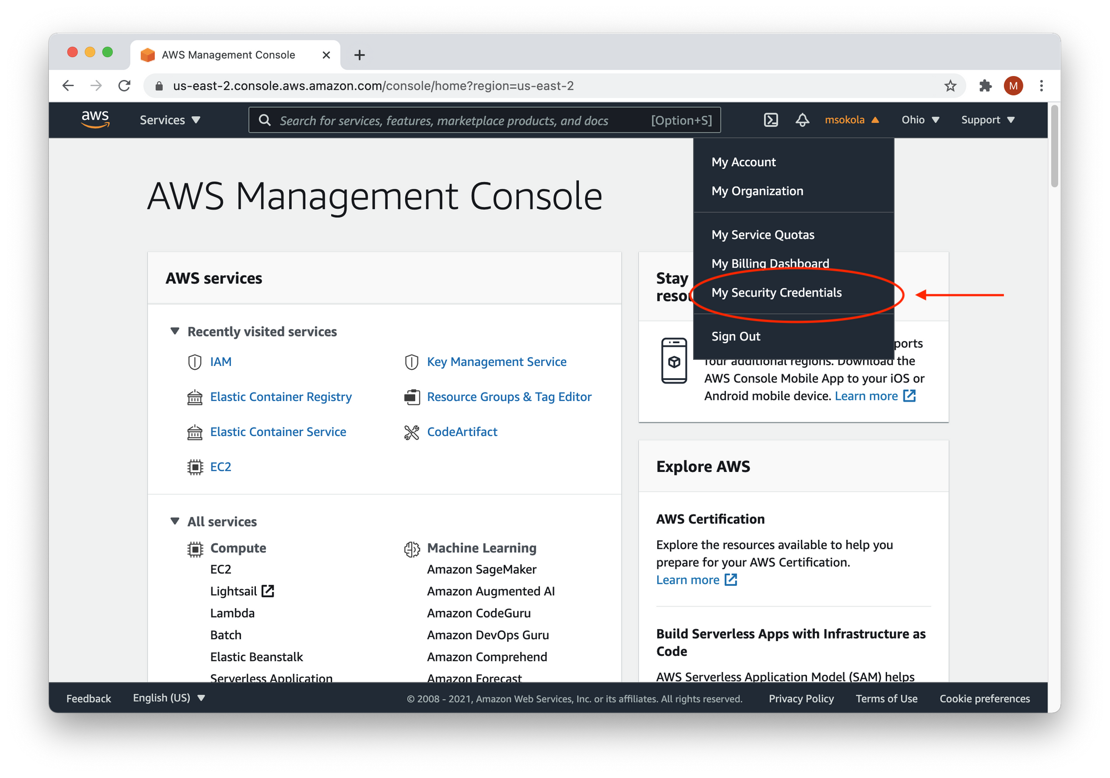Collapse the Recently visited services section
Image resolution: width=1110 pixels, height=778 pixels.
pos(175,331)
